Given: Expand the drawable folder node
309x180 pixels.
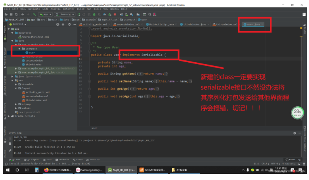Looking at the screenshot, I should coord(16,84).
